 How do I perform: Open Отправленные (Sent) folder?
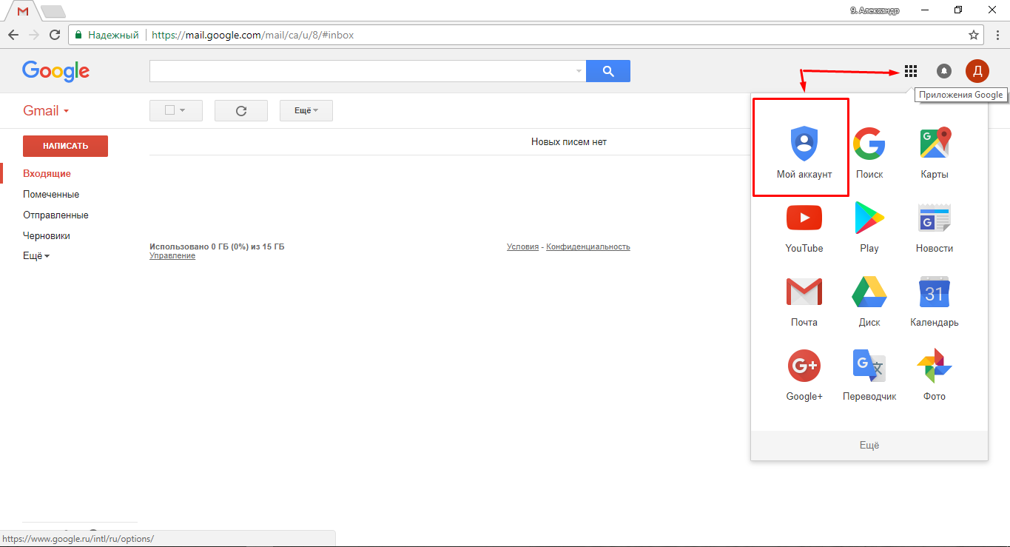coord(55,215)
